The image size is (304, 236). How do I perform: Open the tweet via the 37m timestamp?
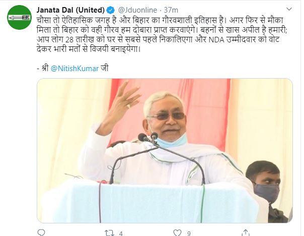click(171, 10)
